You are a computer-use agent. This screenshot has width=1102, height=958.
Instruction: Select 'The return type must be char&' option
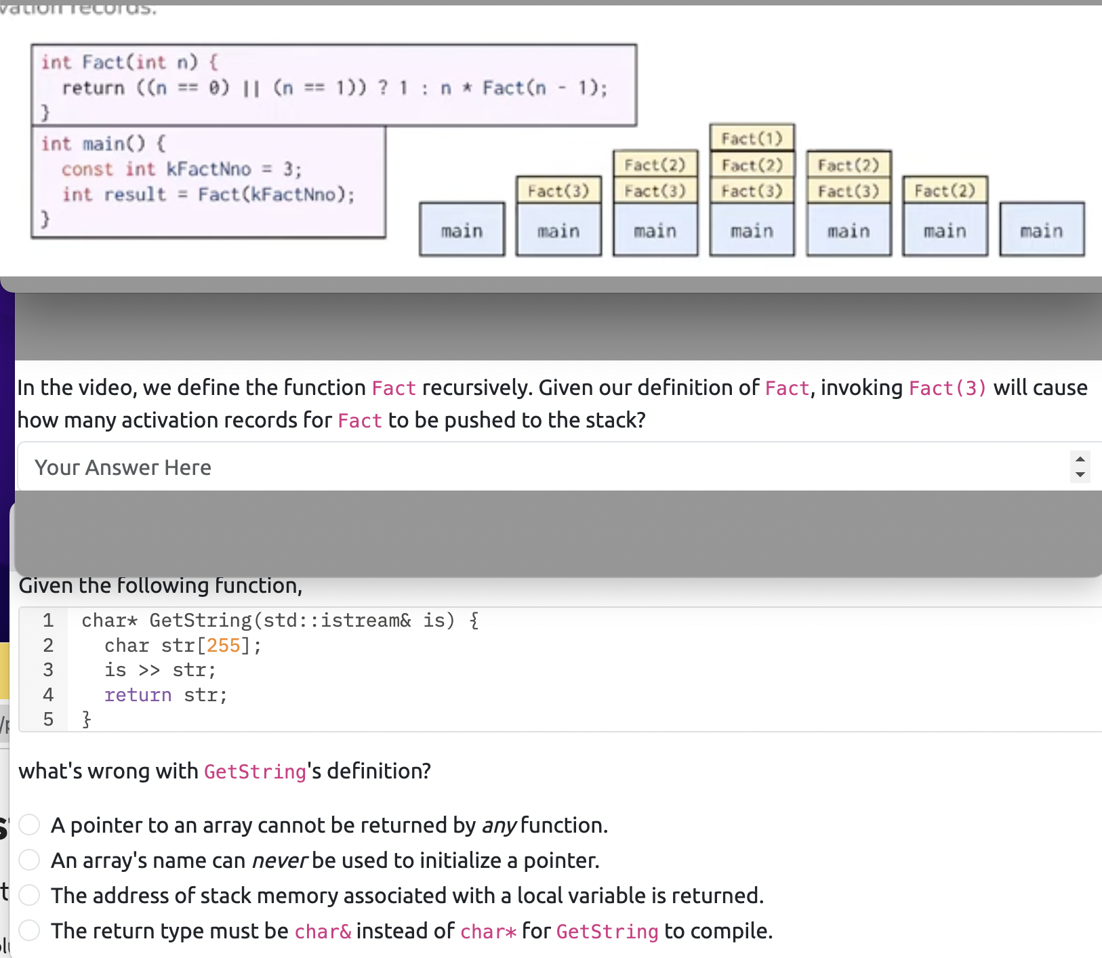(x=29, y=930)
